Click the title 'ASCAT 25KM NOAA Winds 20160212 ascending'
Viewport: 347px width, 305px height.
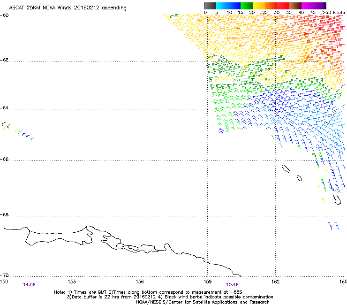pos(68,8)
